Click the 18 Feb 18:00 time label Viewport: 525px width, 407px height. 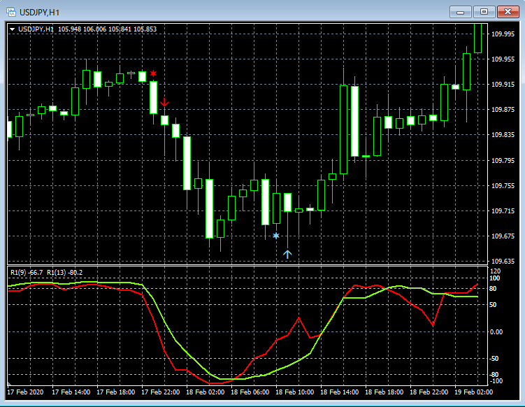tap(384, 392)
